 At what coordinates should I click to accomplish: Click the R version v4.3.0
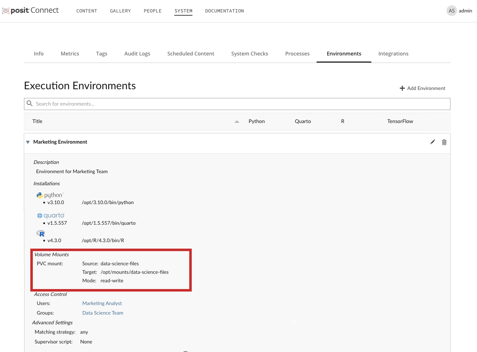pos(54,240)
